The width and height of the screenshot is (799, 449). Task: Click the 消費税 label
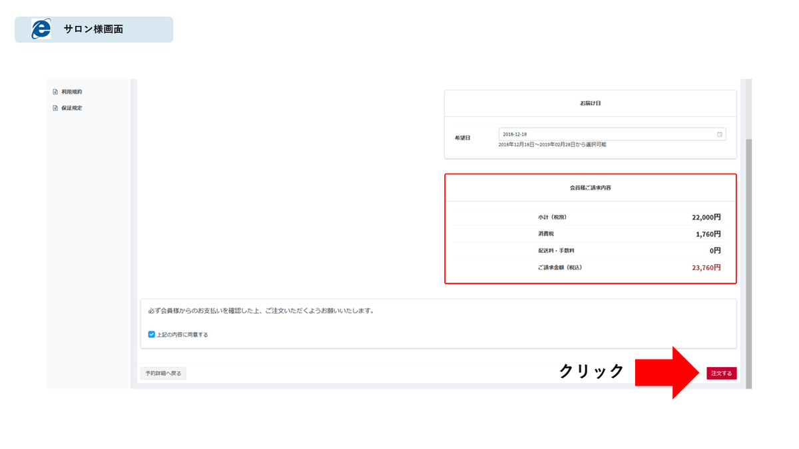tap(546, 234)
